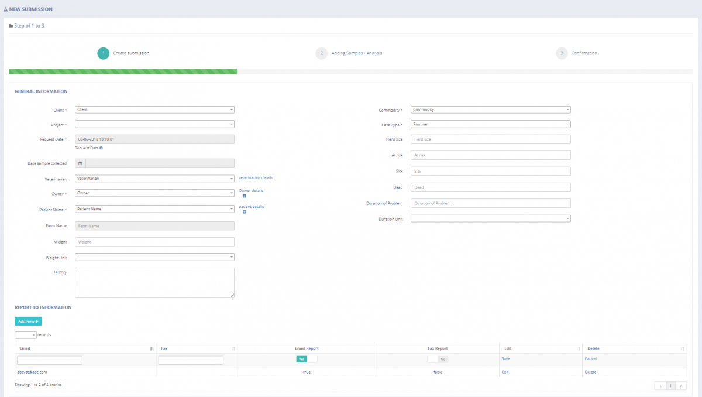Image resolution: width=702 pixels, height=397 pixels.
Task: Click the Delete column sort icon
Action: (x=682, y=348)
